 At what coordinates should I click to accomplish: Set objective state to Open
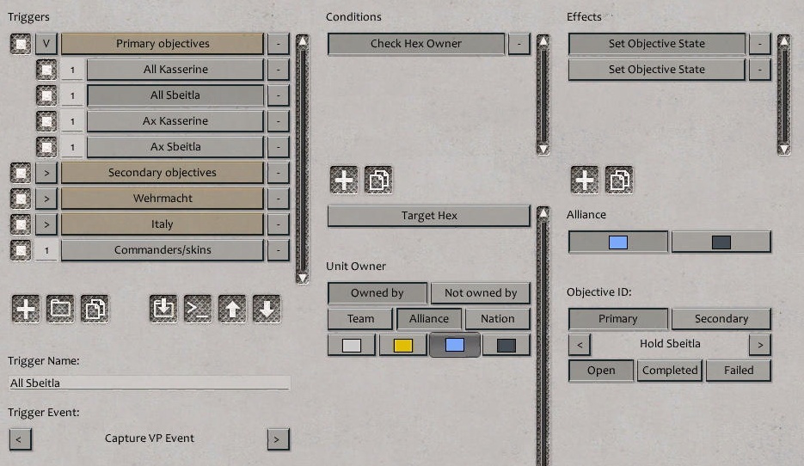coord(601,371)
